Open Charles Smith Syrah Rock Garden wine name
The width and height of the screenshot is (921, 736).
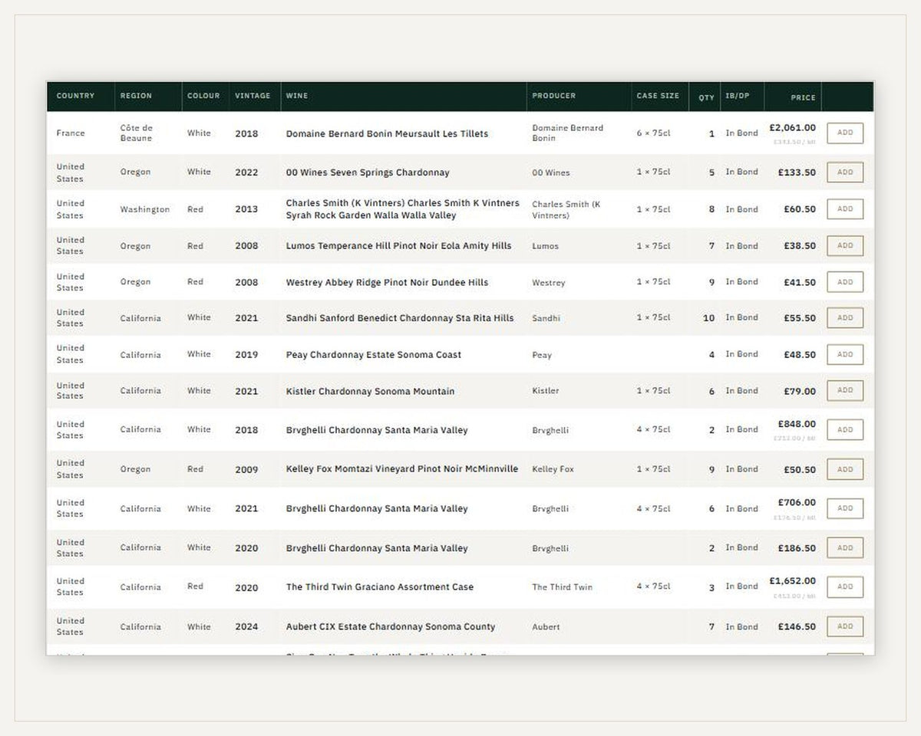click(402, 209)
